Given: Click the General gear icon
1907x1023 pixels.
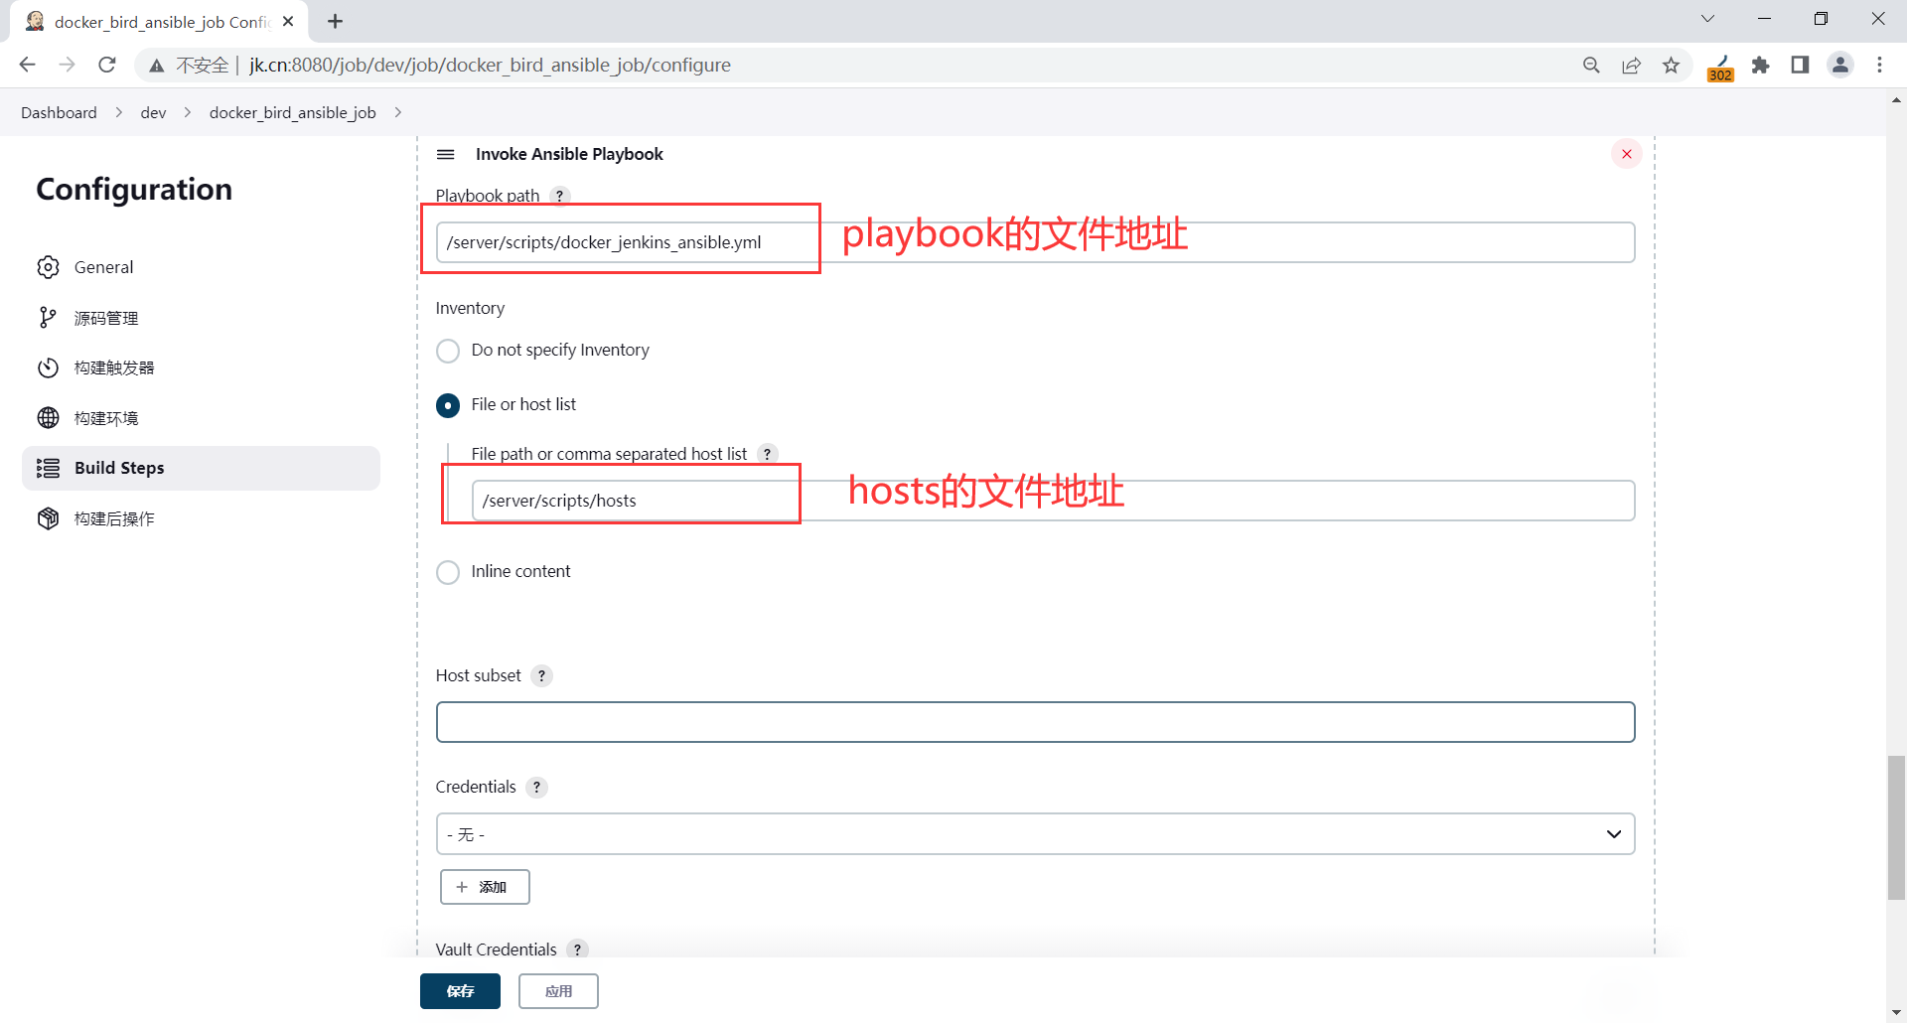Looking at the screenshot, I should pyautogui.click(x=48, y=267).
